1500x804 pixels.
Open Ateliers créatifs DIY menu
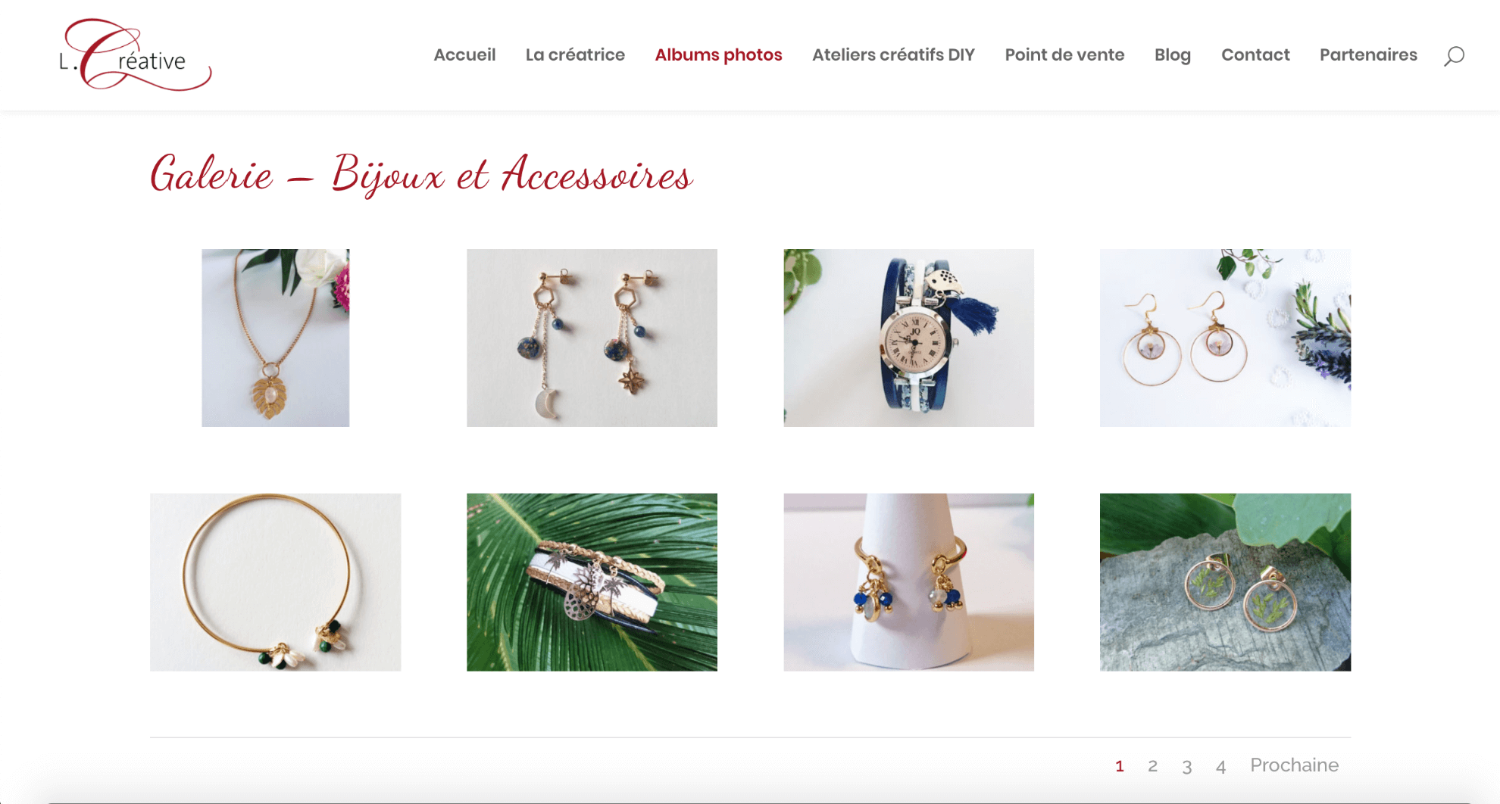click(893, 55)
